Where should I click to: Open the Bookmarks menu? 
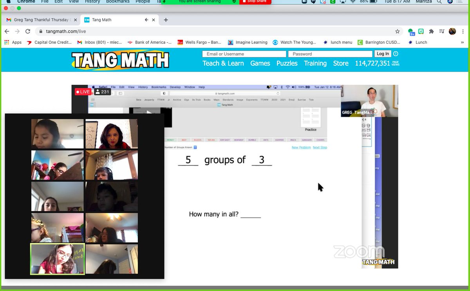[118, 2]
